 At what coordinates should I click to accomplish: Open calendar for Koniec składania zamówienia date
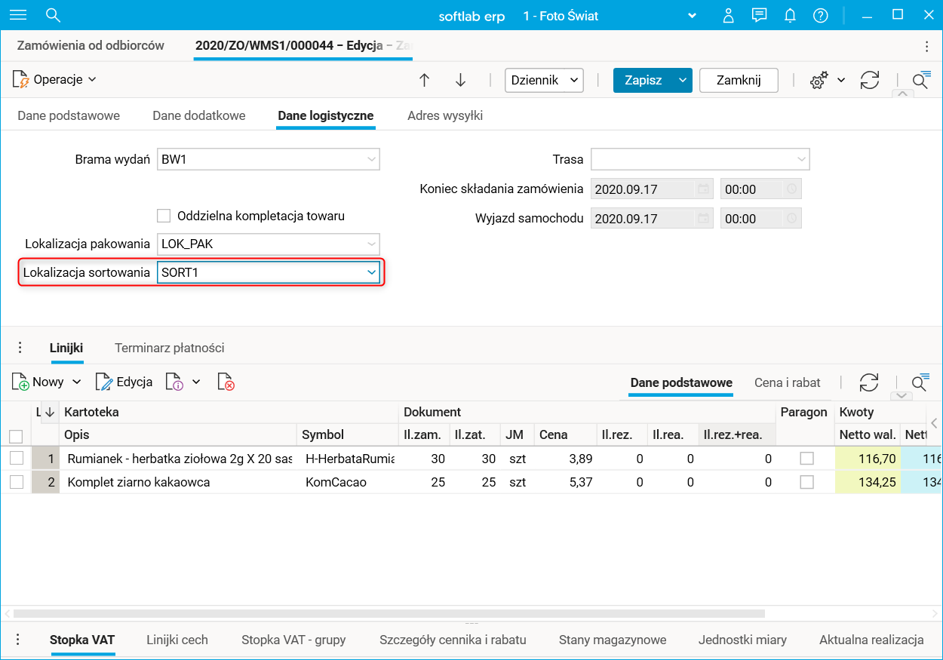point(703,189)
